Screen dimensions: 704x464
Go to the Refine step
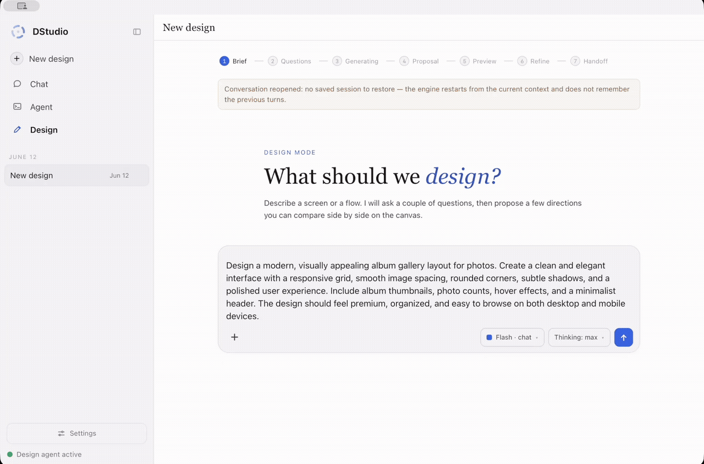[x=533, y=61]
